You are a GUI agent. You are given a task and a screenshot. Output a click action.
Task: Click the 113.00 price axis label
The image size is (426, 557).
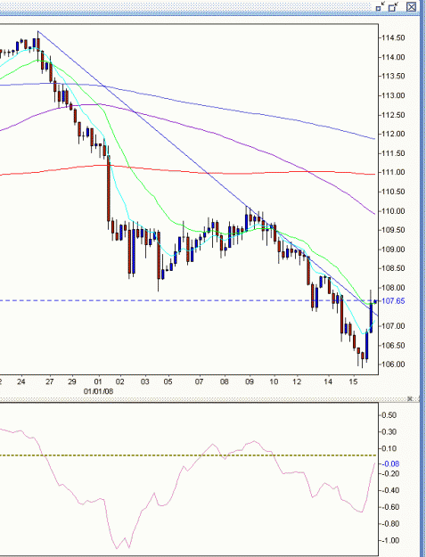[393, 95]
